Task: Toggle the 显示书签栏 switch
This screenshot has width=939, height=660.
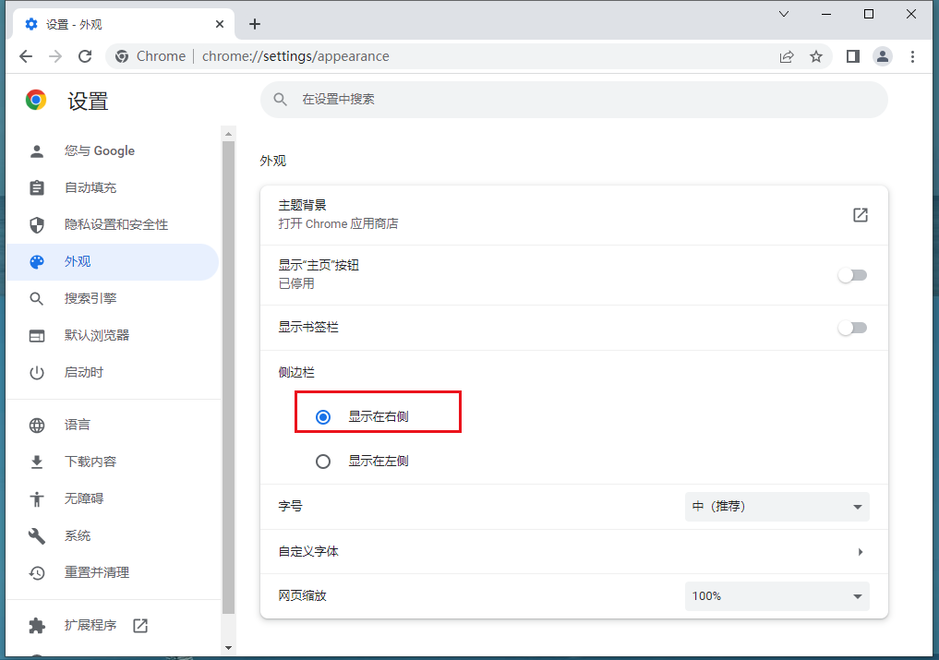Action: (x=853, y=328)
